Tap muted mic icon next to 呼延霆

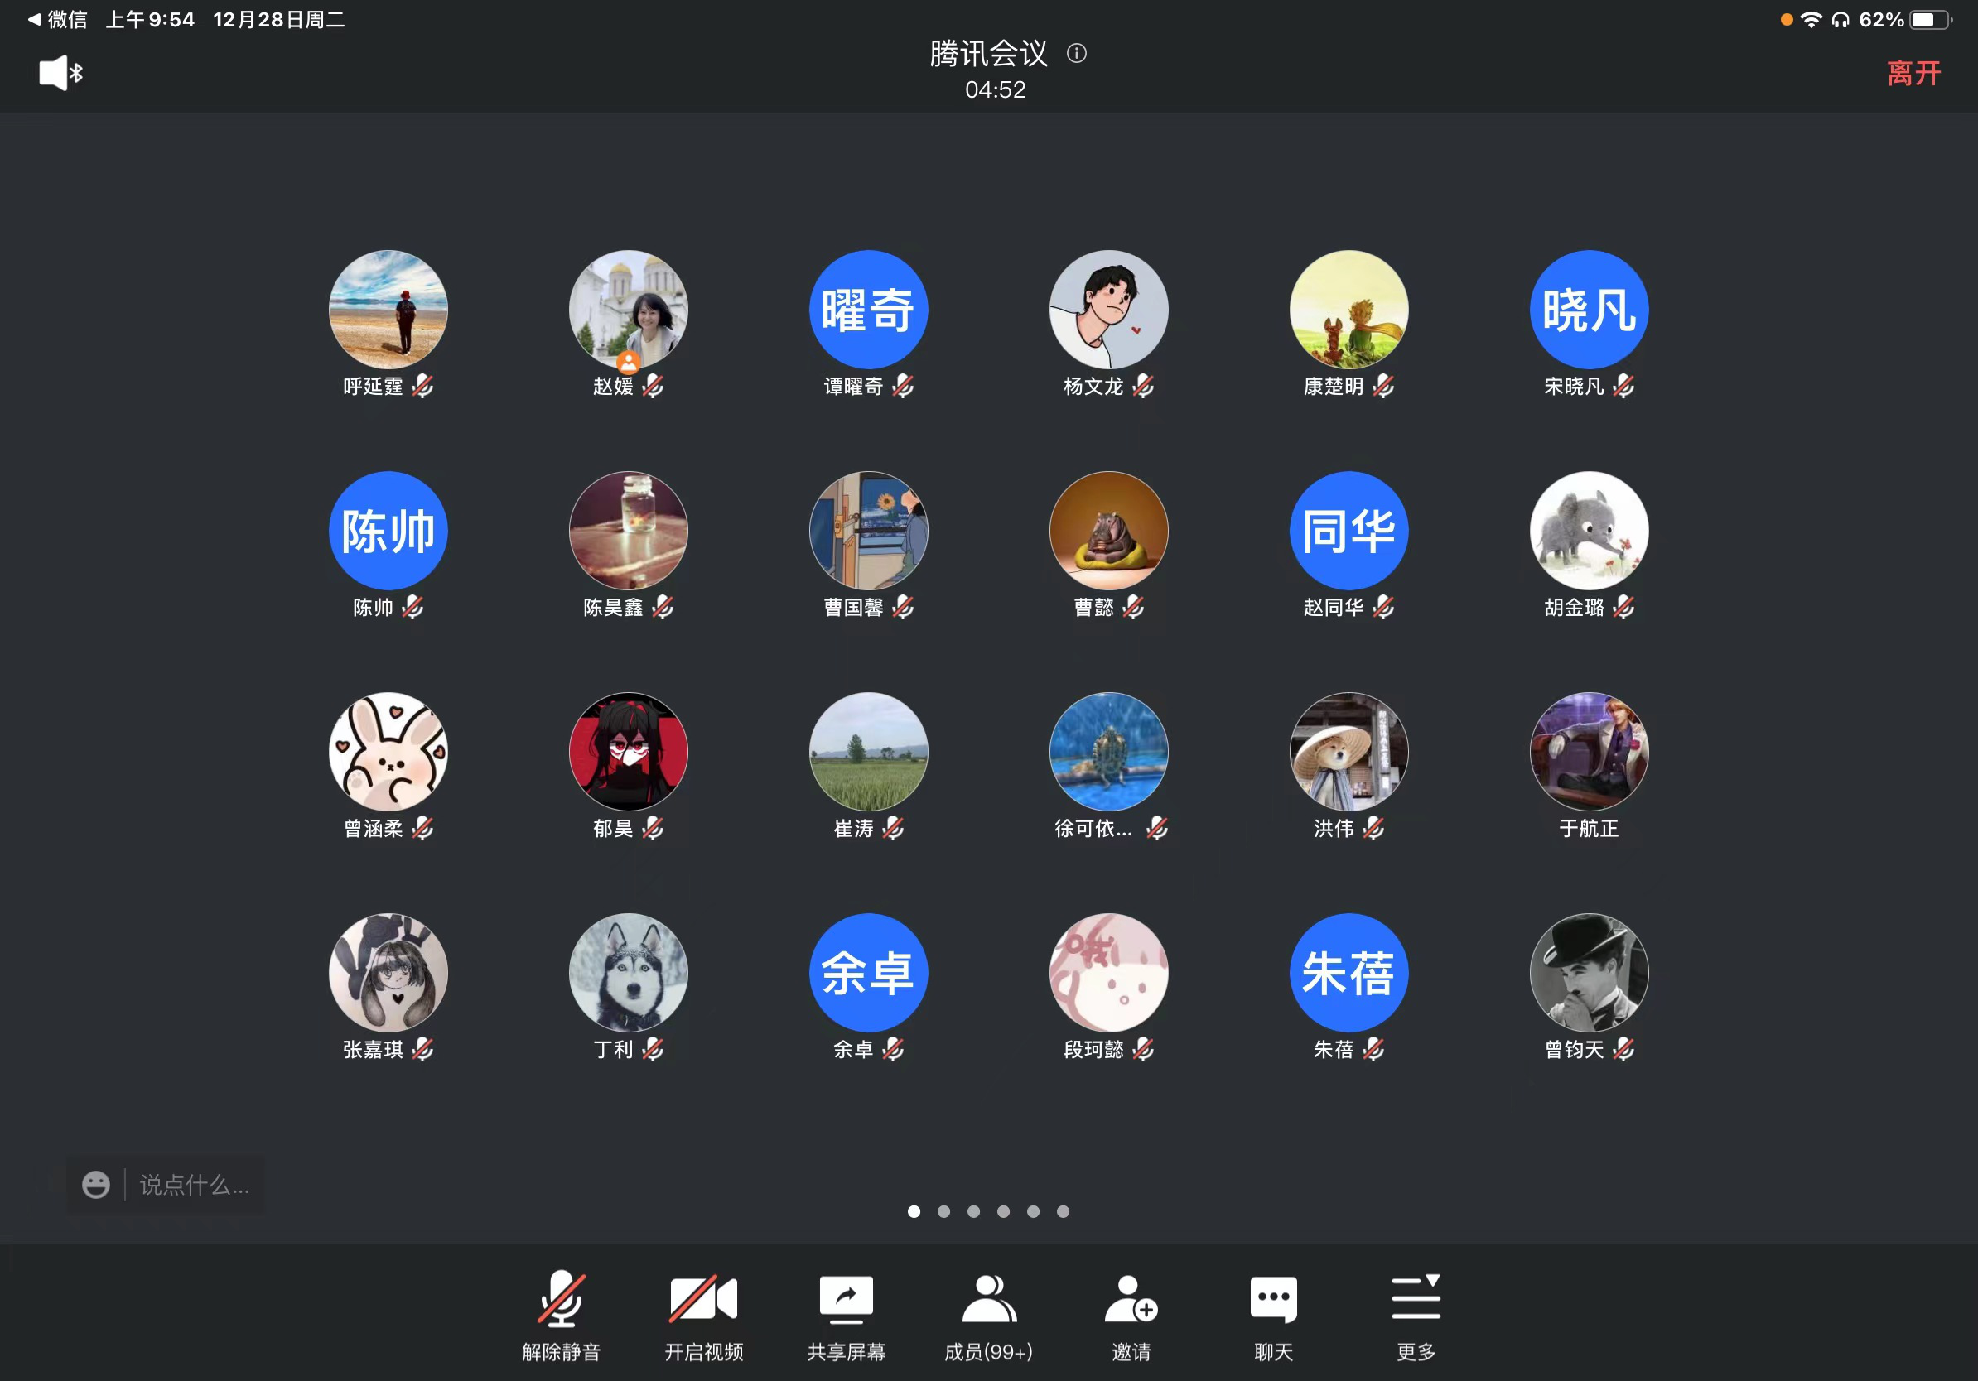(x=422, y=386)
